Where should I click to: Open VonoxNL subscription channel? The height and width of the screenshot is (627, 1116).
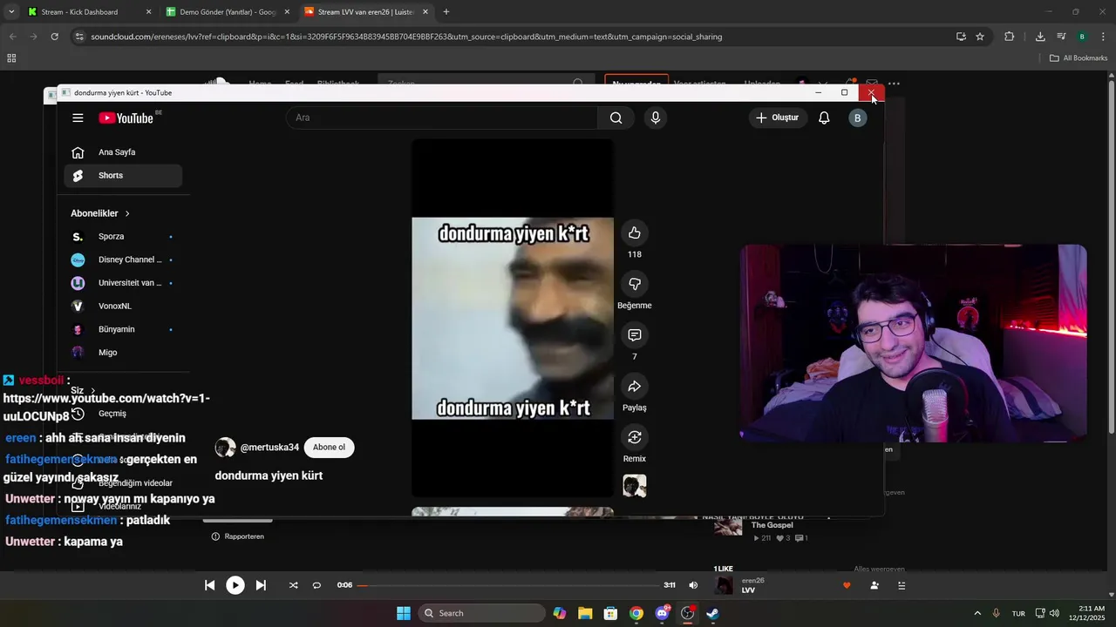123,307
